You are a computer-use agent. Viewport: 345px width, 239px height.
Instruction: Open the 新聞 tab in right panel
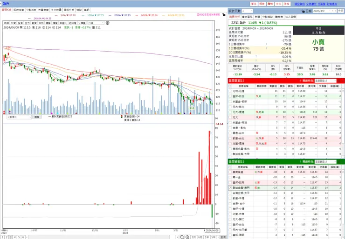[257, 17]
